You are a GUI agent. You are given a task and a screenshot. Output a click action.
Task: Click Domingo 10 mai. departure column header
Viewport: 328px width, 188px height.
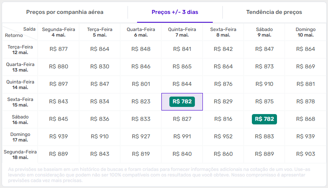(x=306, y=32)
